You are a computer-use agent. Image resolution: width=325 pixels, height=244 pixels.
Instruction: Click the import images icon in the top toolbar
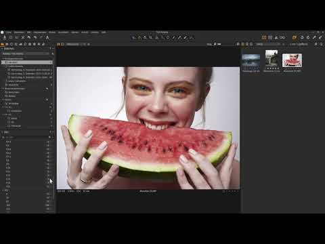[x=5, y=37]
